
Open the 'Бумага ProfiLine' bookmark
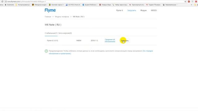pos(90,5)
